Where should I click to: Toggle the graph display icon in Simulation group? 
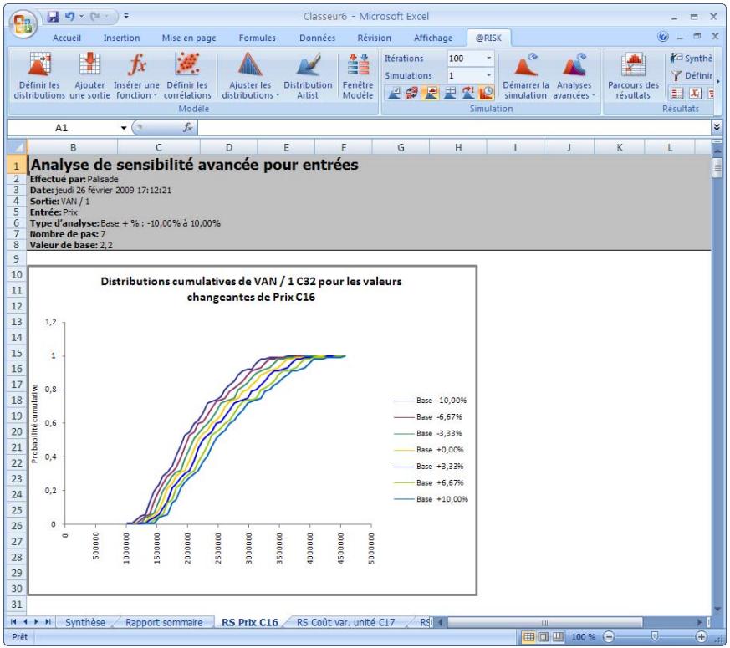tap(429, 94)
